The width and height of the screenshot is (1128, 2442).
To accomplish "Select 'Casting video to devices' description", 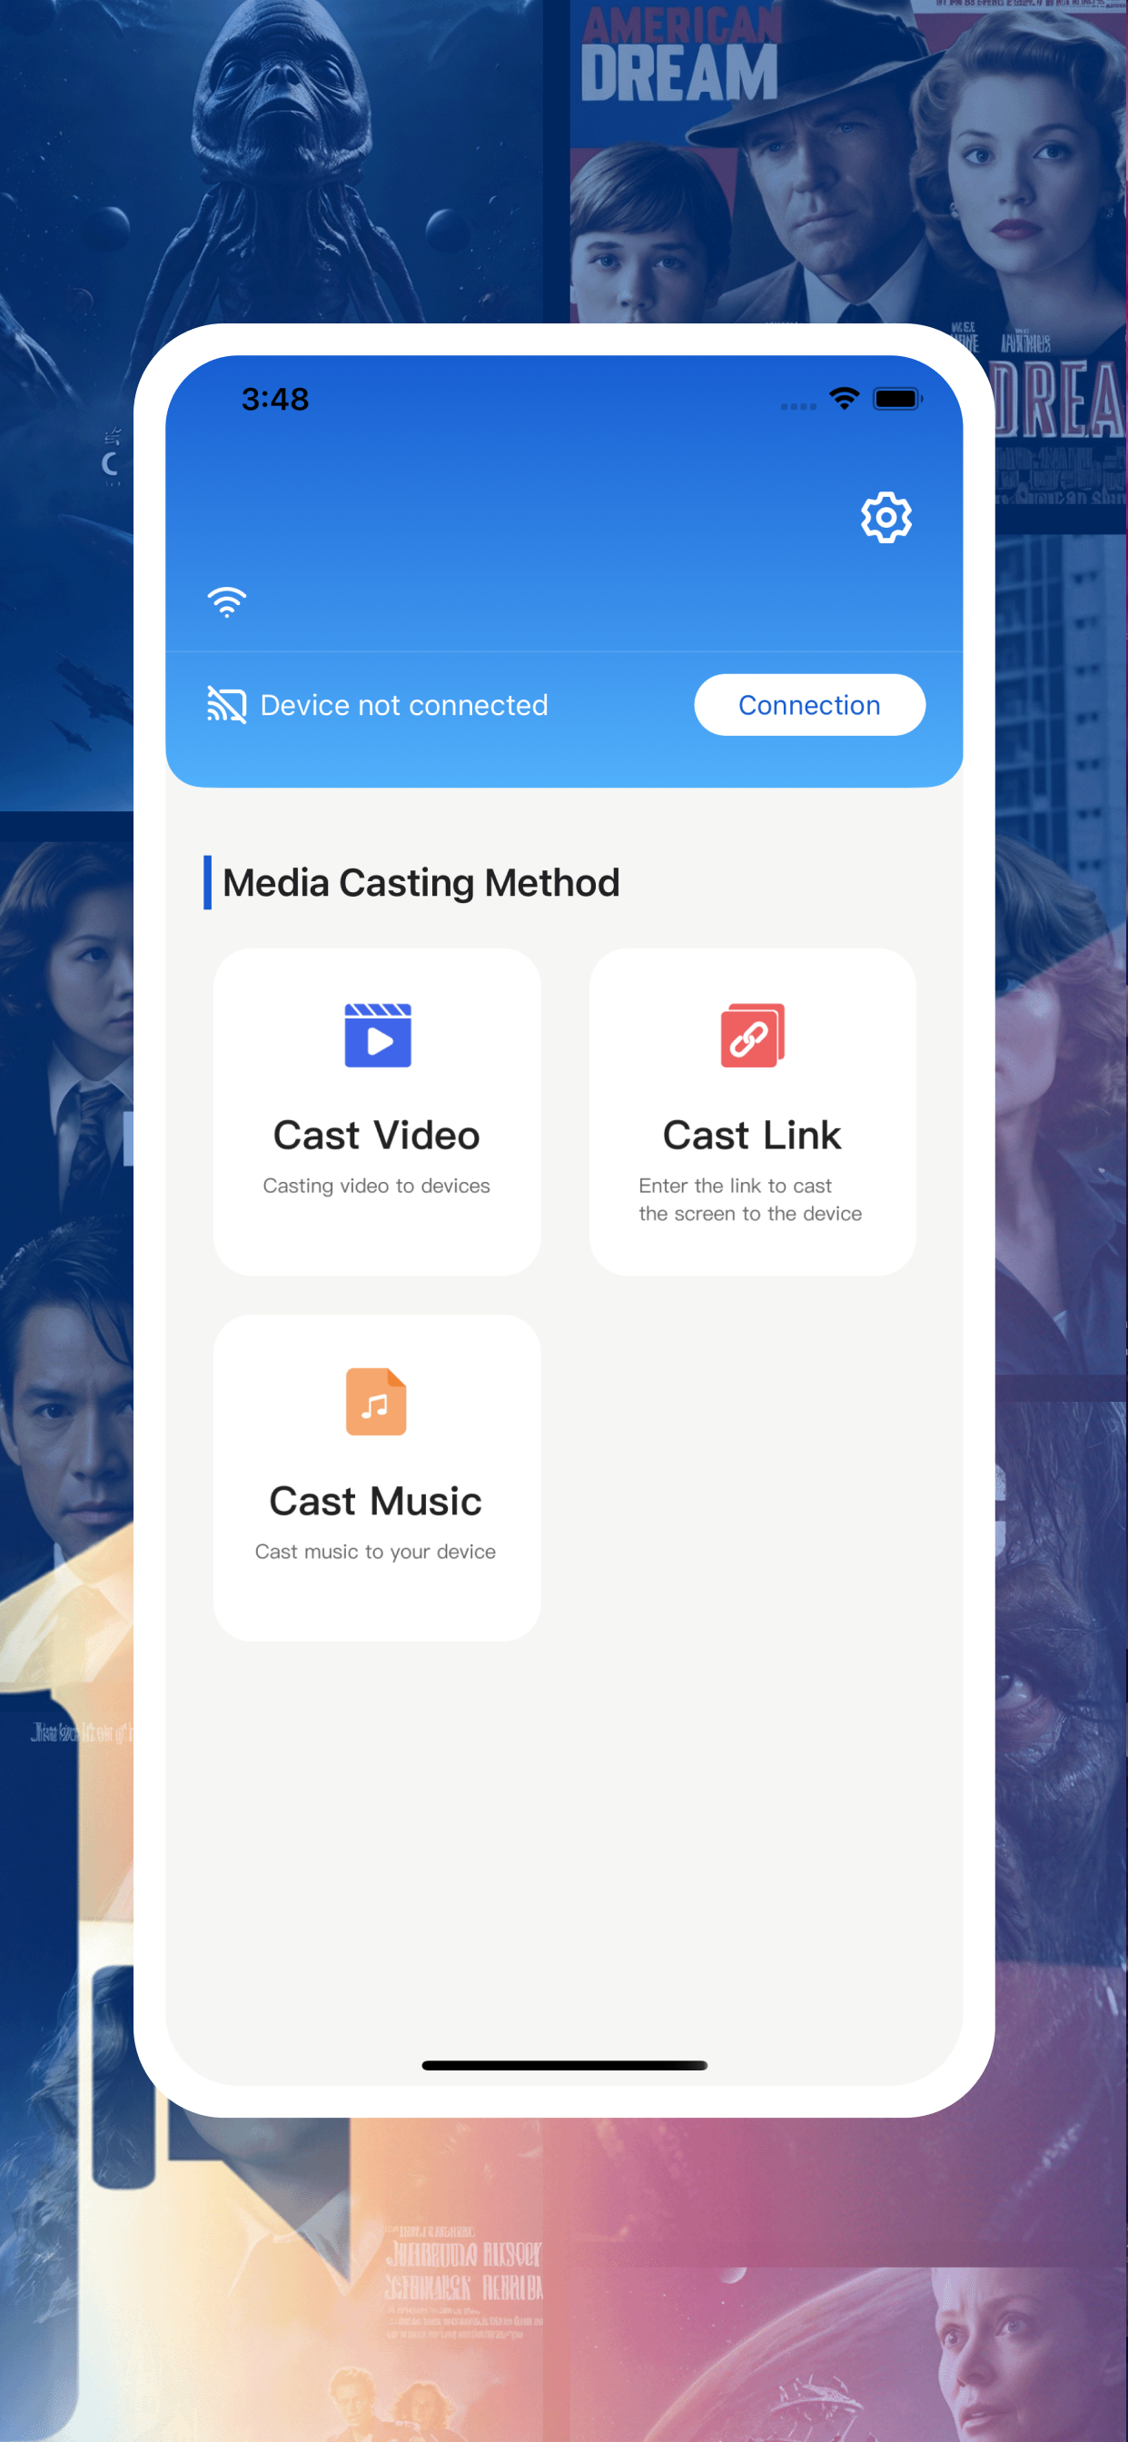I will pos(376,1185).
